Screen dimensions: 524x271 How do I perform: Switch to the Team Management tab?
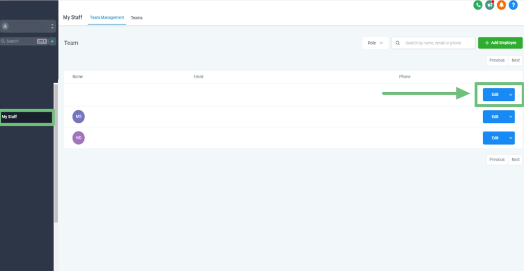point(107,18)
